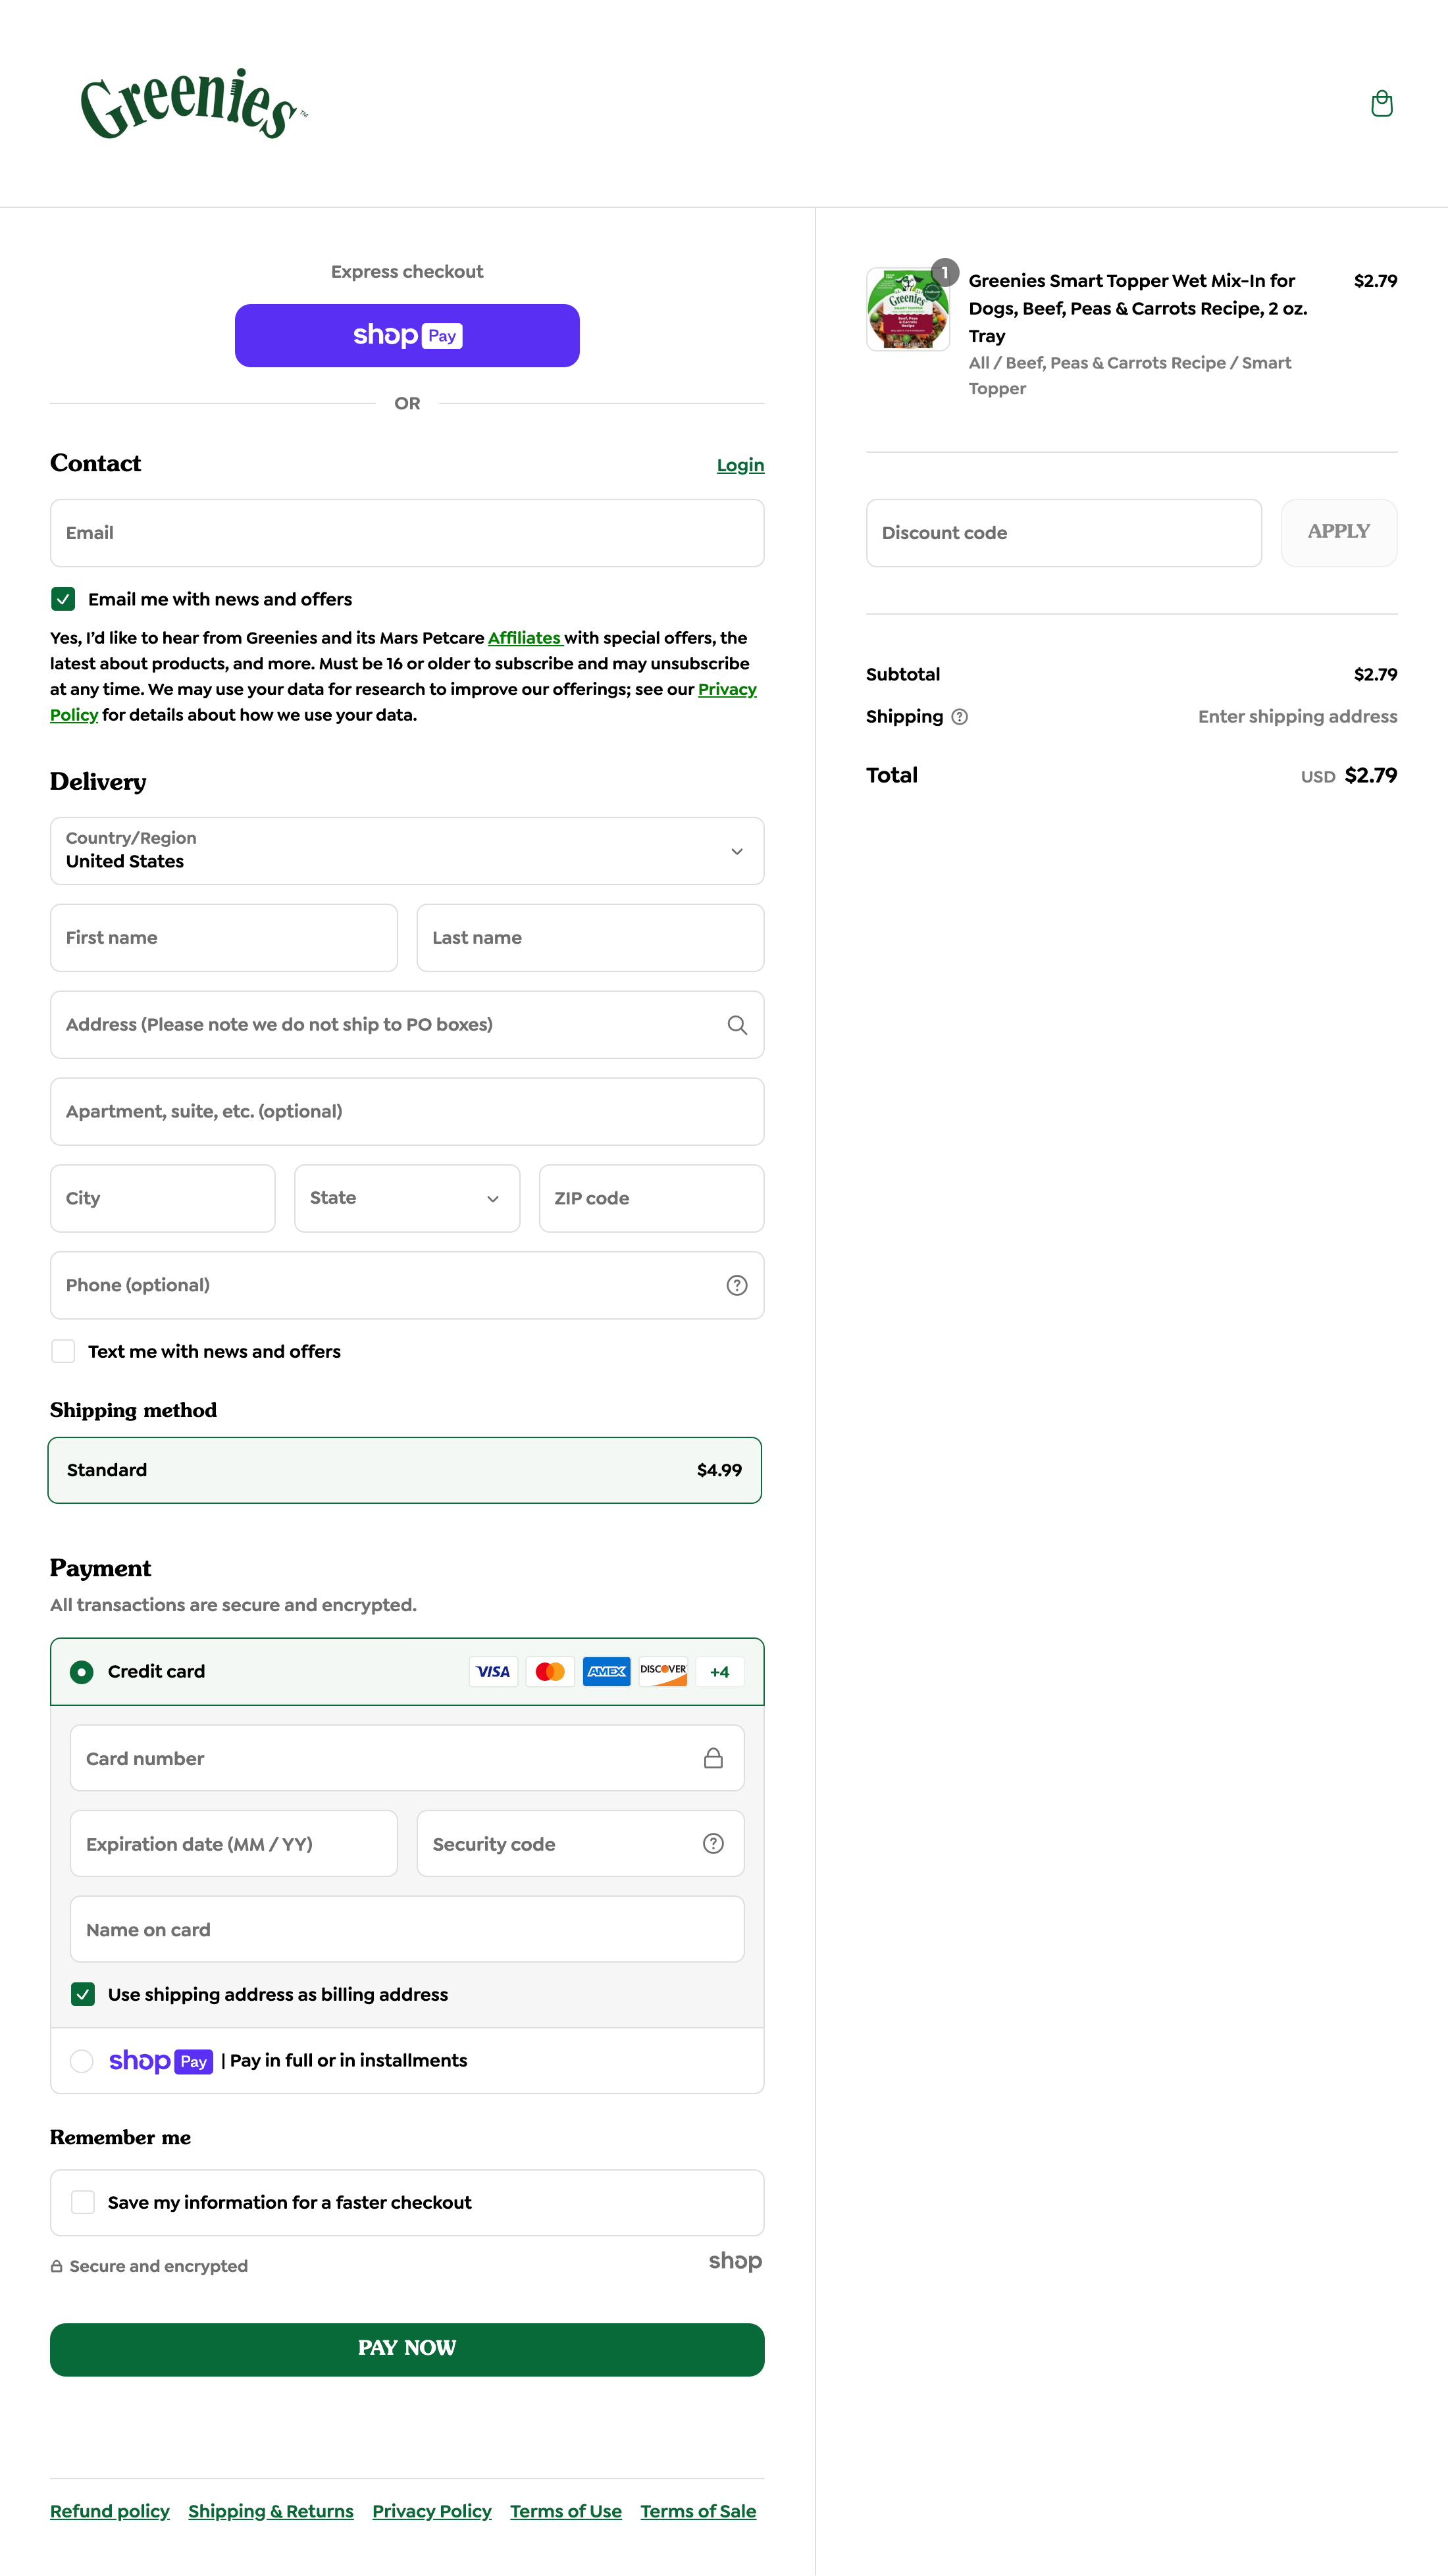Check Save my information for faster checkout

82,2201
